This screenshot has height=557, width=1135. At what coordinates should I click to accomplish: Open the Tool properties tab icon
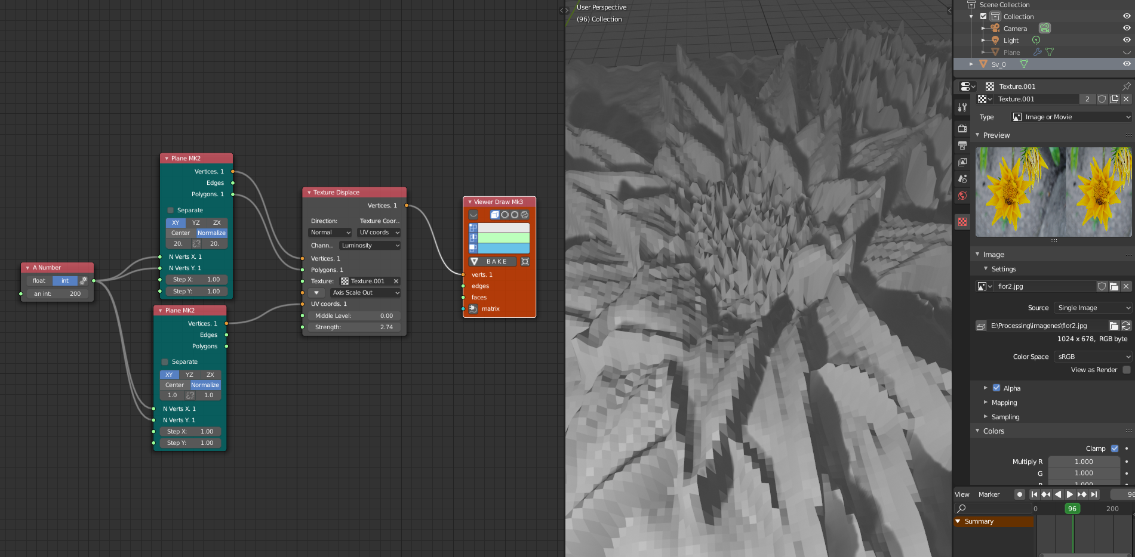[x=962, y=107]
